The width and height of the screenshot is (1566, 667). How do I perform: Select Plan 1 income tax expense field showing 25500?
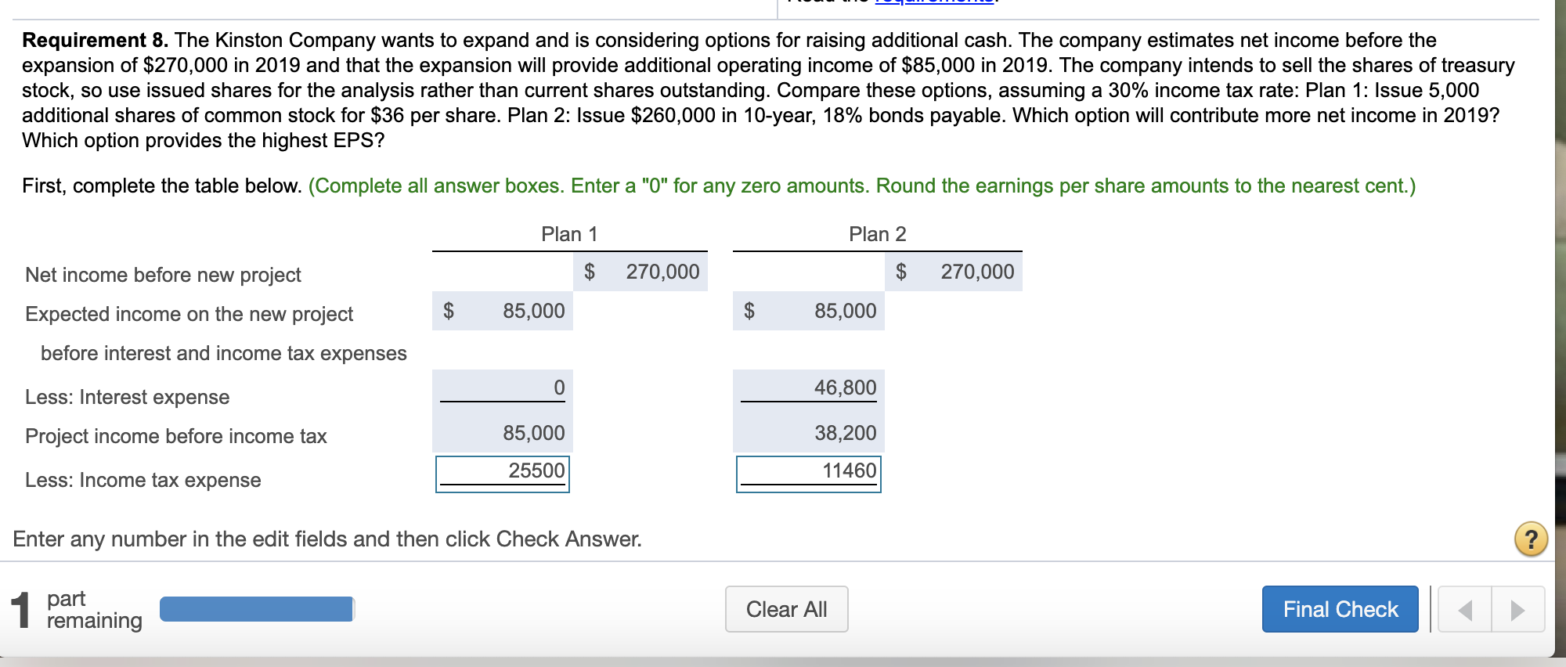tap(502, 471)
